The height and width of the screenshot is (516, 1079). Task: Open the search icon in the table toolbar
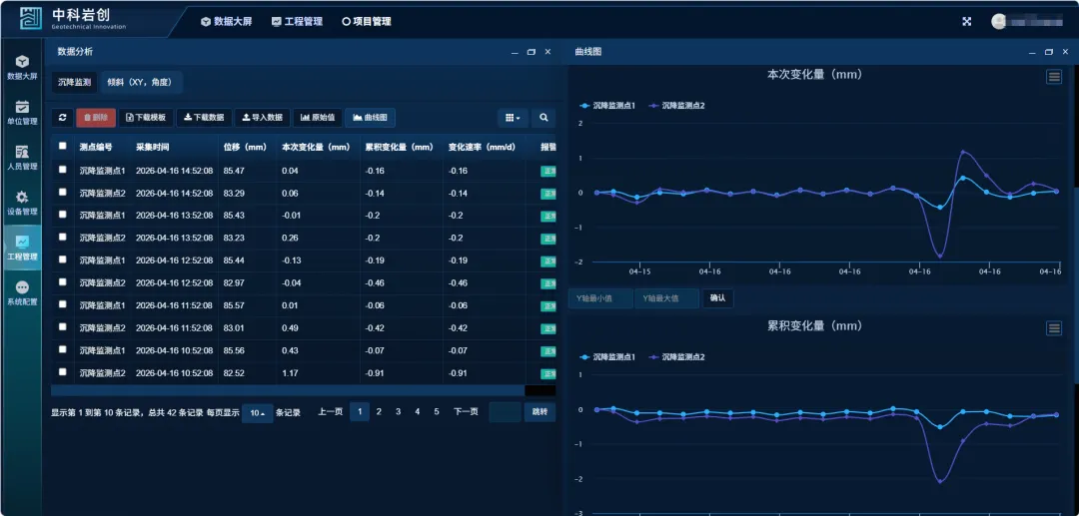[543, 118]
